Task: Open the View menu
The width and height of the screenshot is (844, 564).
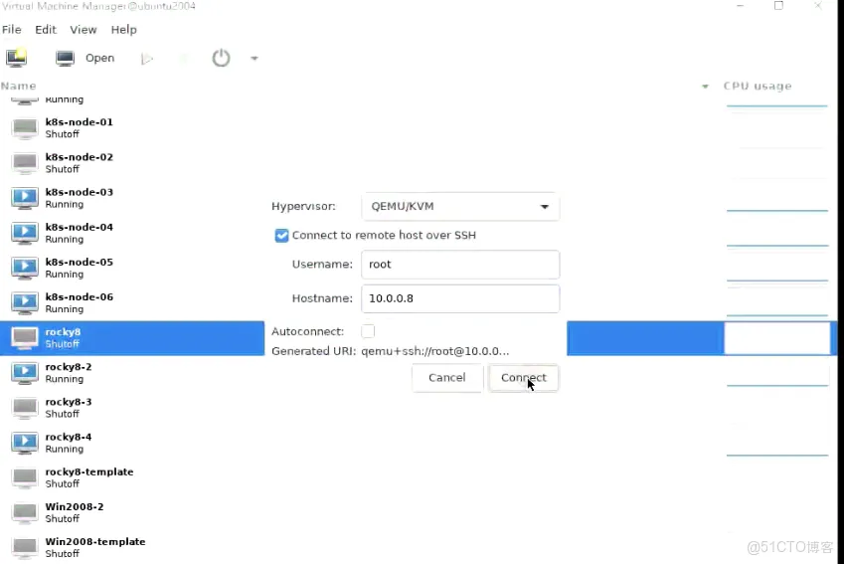Action: [x=84, y=30]
